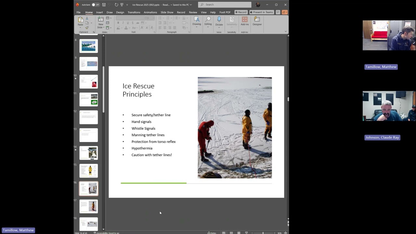Open the Foxit PDF tab

pyautogui.click(x=225, y=12)
